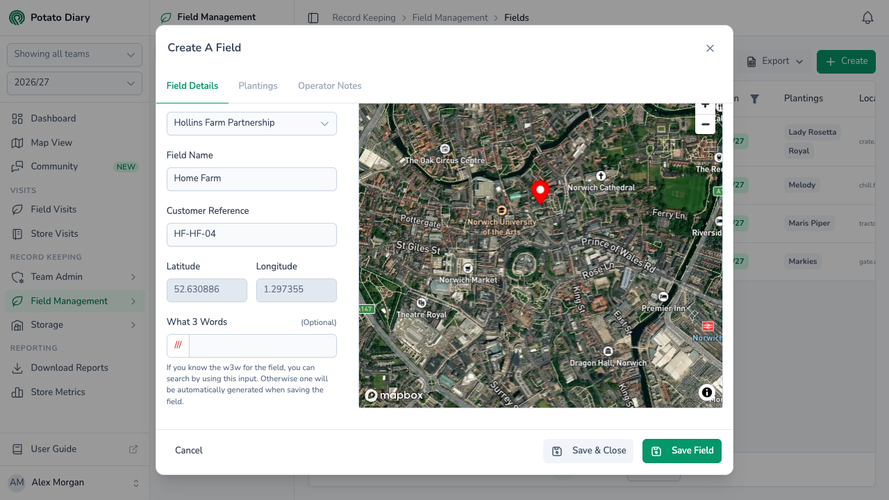Open map attribution info icon
The height and width of the screenshot is (500, 889).
pyautogui.click(x=707, y=392)
